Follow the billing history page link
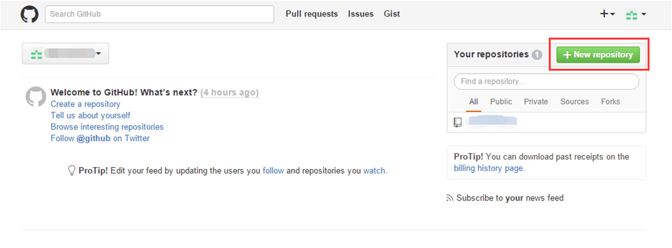 tap(488, 168)
